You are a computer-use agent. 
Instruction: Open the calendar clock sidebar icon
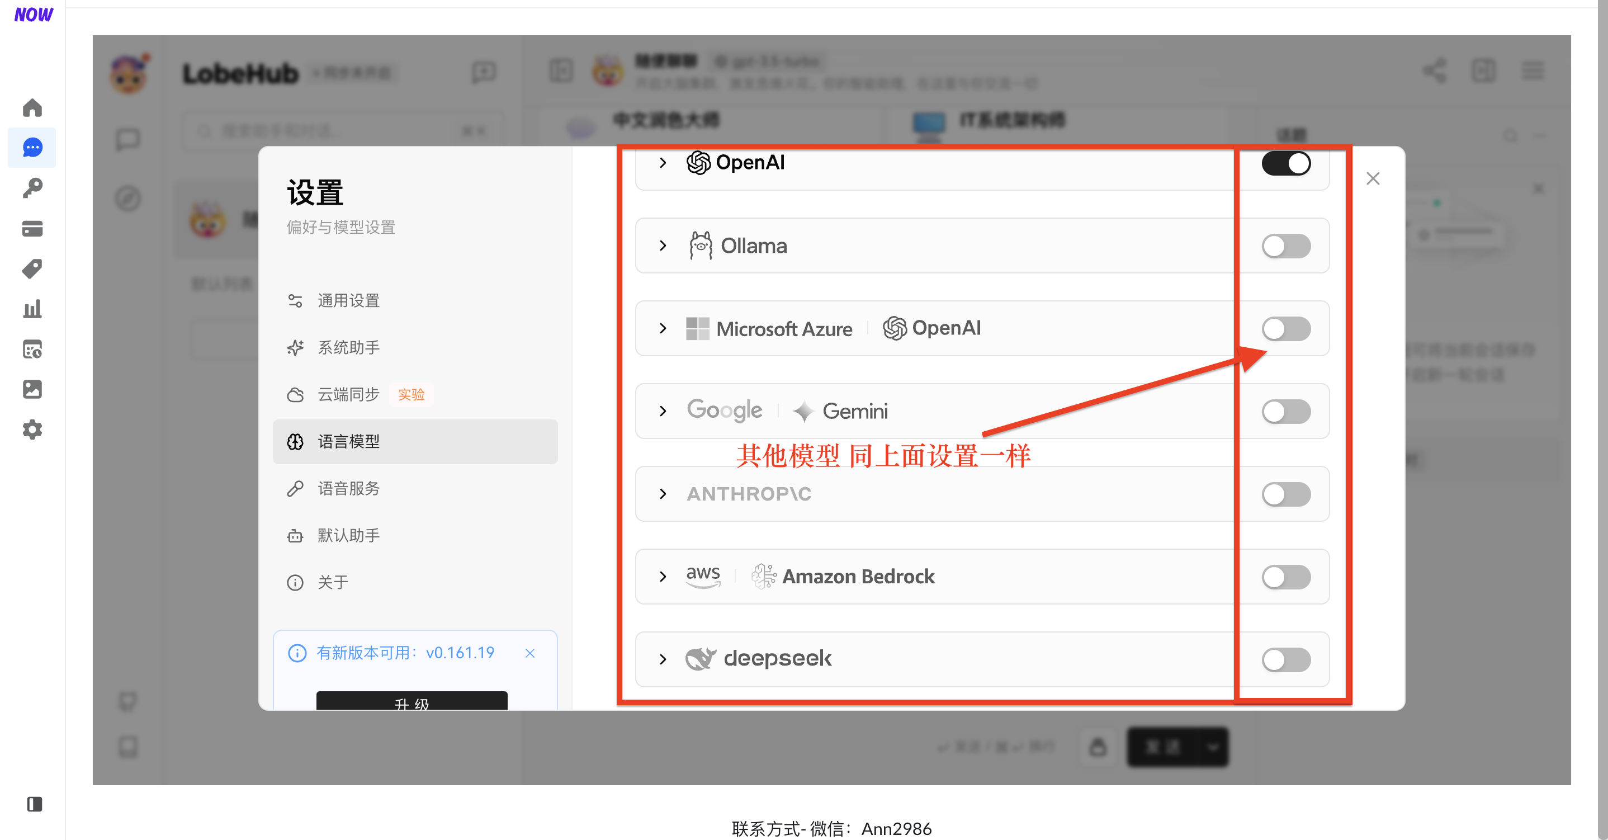[32, 349]
